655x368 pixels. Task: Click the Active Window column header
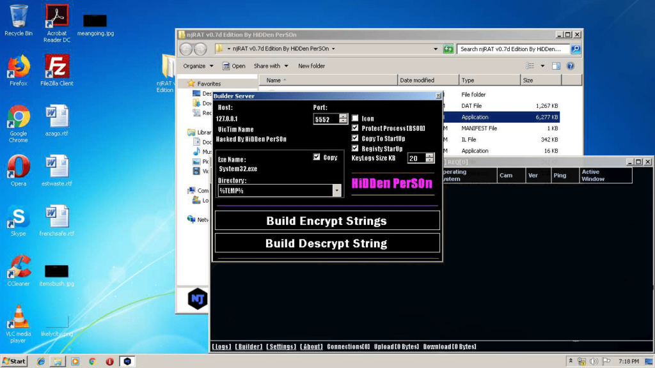coord(606,175)
